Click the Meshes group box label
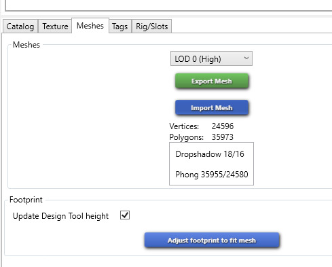 coord(26,45)
